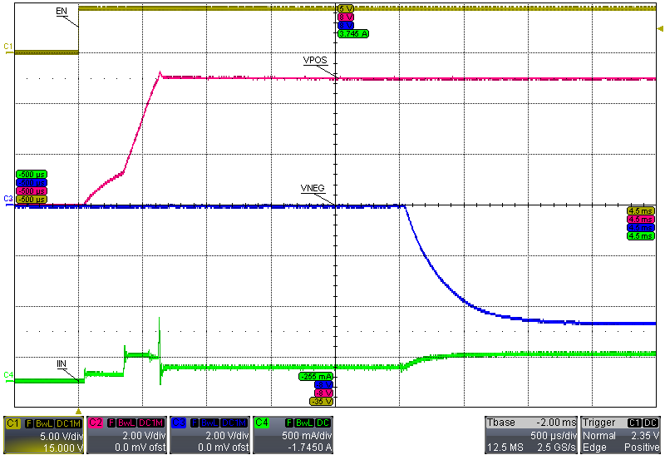The width and height of the screenshot is (665, 455).
Task: Click the trigger level arrow on right edge
Action: pyautogui.click(x=660, y=28)
